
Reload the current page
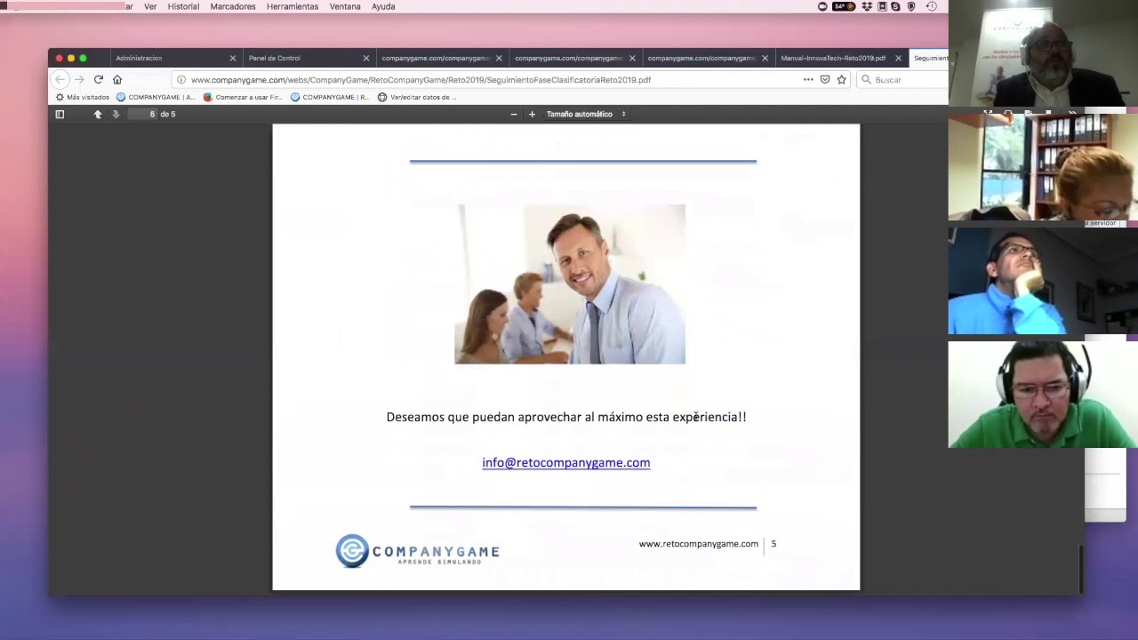click(99, 79)
